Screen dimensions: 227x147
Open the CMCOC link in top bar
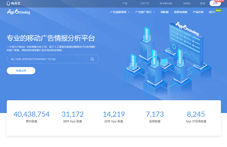point(144,3)
